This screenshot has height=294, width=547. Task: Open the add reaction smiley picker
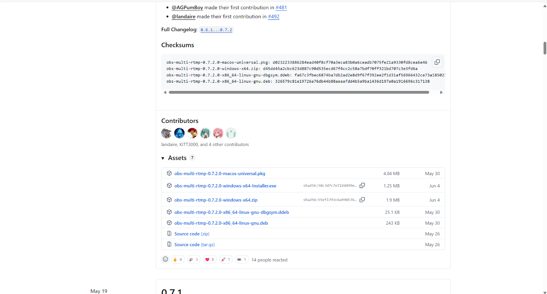[x=165, y=259]
